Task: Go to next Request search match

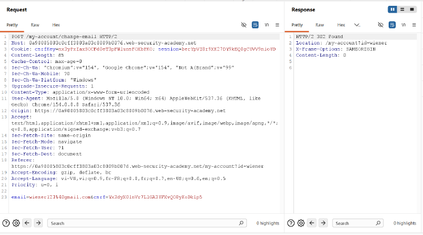Action: (x=38, y=223)
